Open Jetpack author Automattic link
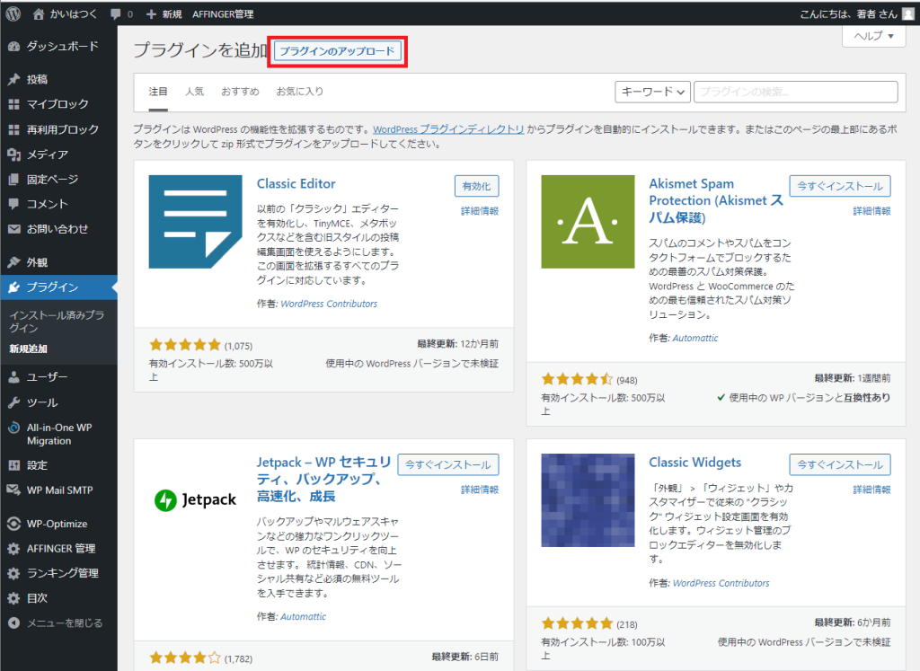The width and height of the screenshot is (920, 671). 304,616
